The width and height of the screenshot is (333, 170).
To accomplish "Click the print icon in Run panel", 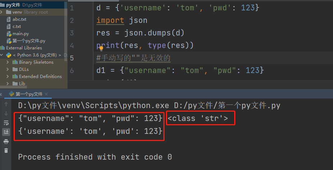I will tap(6, 141).
